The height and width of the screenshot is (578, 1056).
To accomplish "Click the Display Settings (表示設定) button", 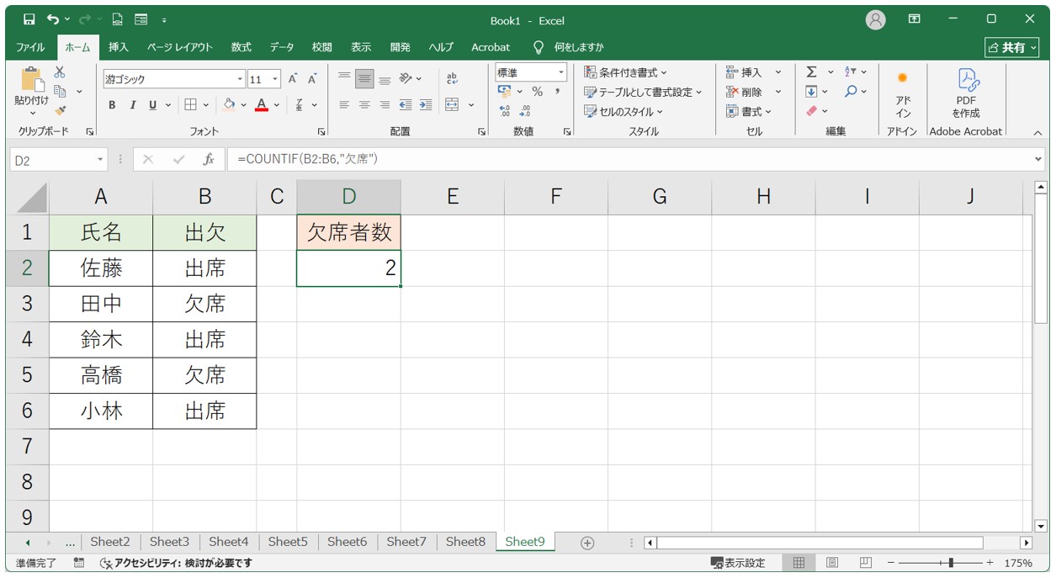I will 738,563.
